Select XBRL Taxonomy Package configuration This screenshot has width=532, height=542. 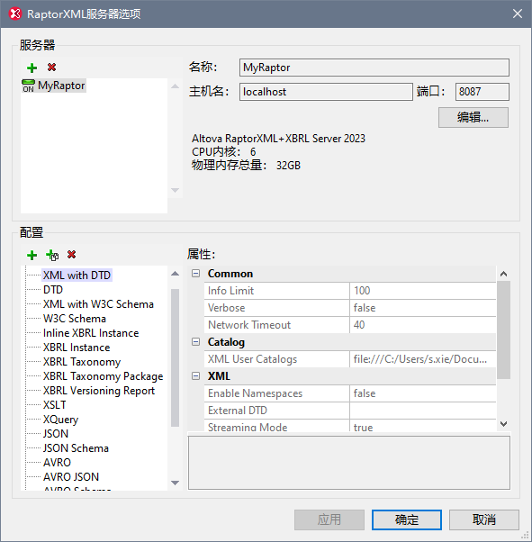[x=103, y=376]
